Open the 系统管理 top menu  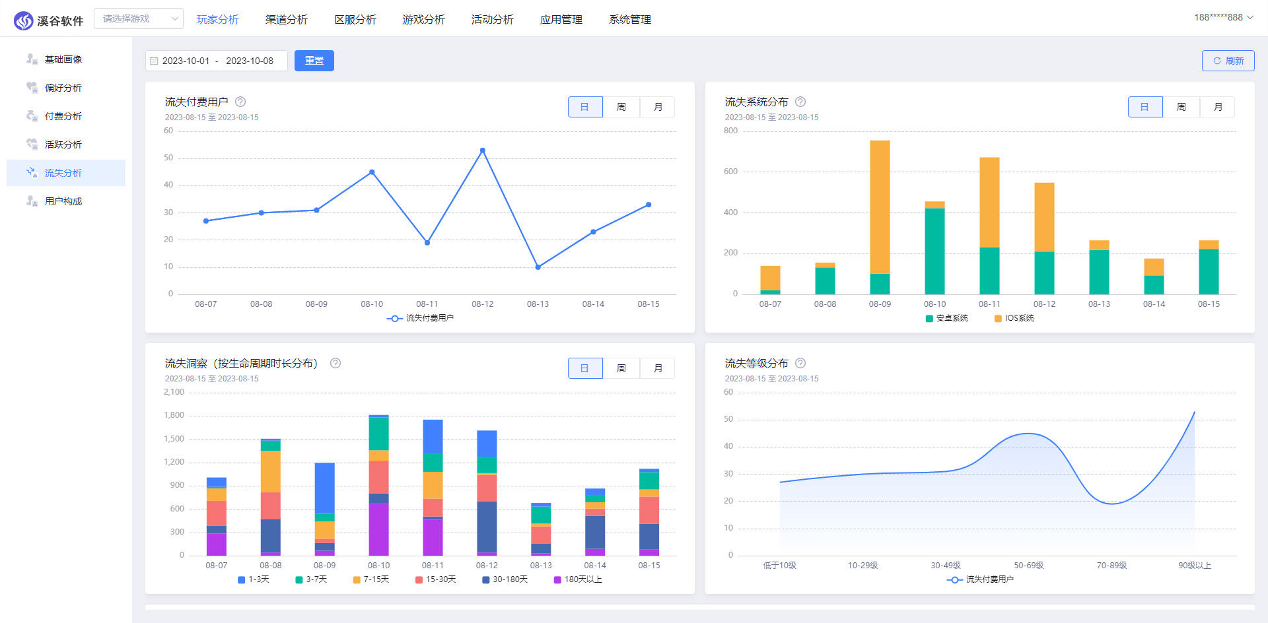click(630, 20)
